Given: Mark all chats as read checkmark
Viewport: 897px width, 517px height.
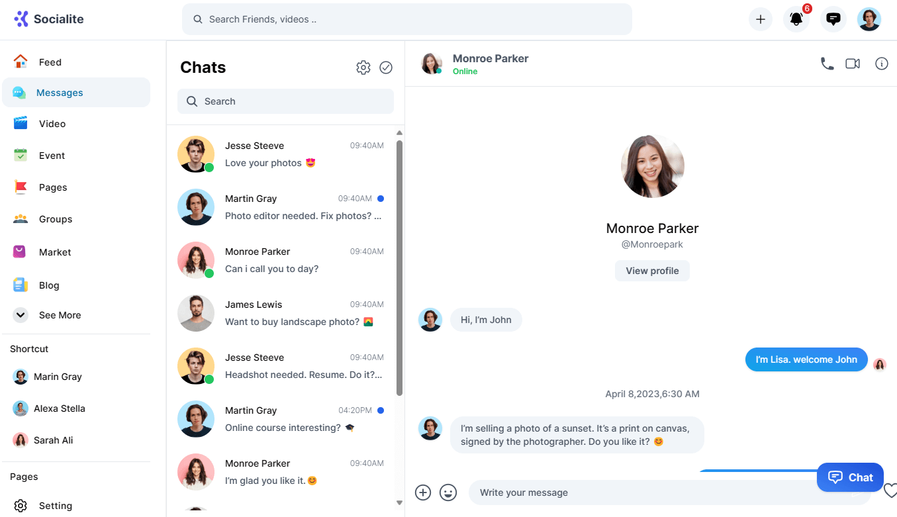Looking at the screenshot, I should (x=386, y=68).
